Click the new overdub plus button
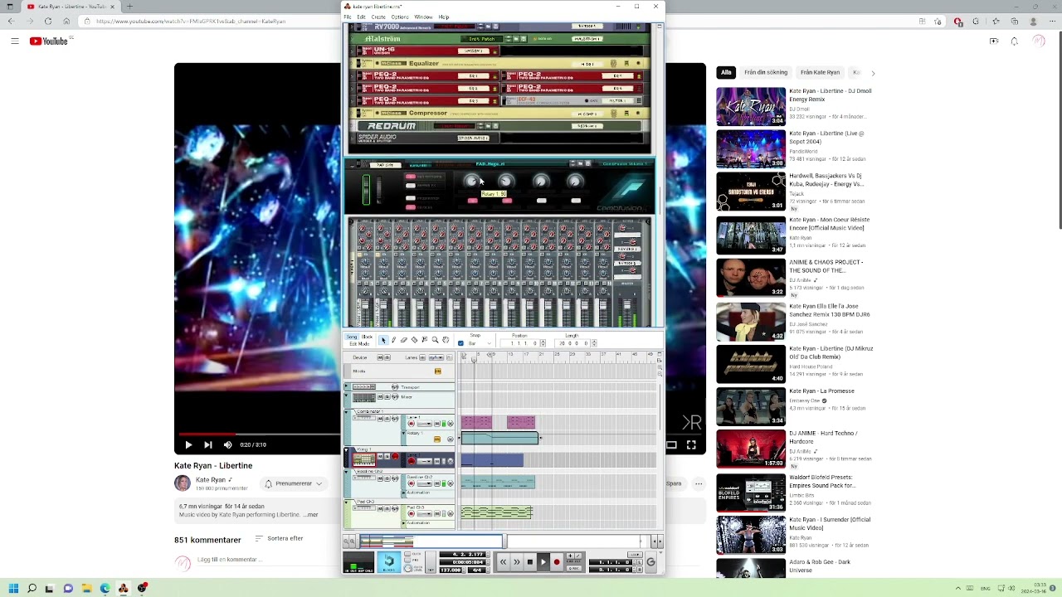Image resolution: width=1062 pixels, height=597 pixels. [x=570, y=556]
